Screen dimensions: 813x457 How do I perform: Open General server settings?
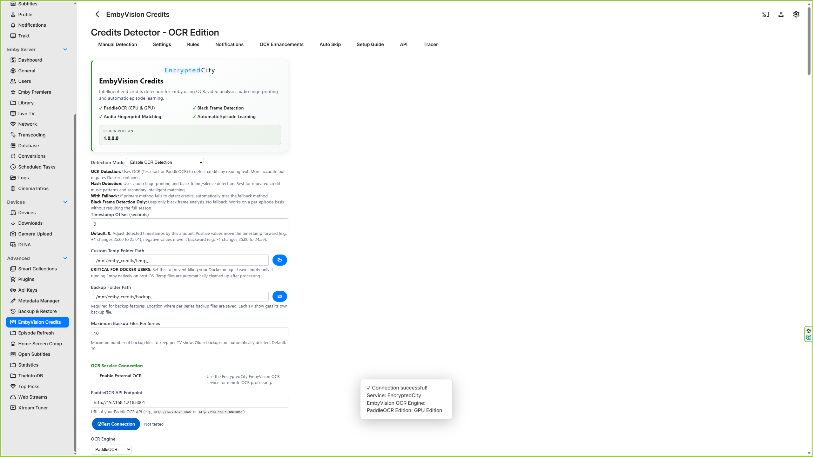coord(37,71)
